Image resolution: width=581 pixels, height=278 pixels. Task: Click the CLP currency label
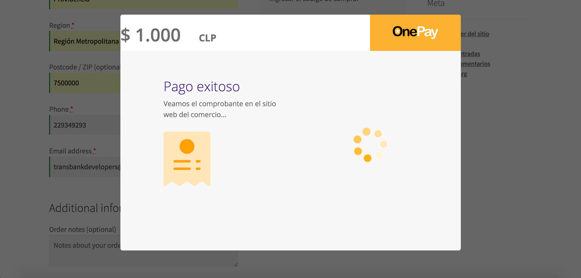click(x=207, y=38)
